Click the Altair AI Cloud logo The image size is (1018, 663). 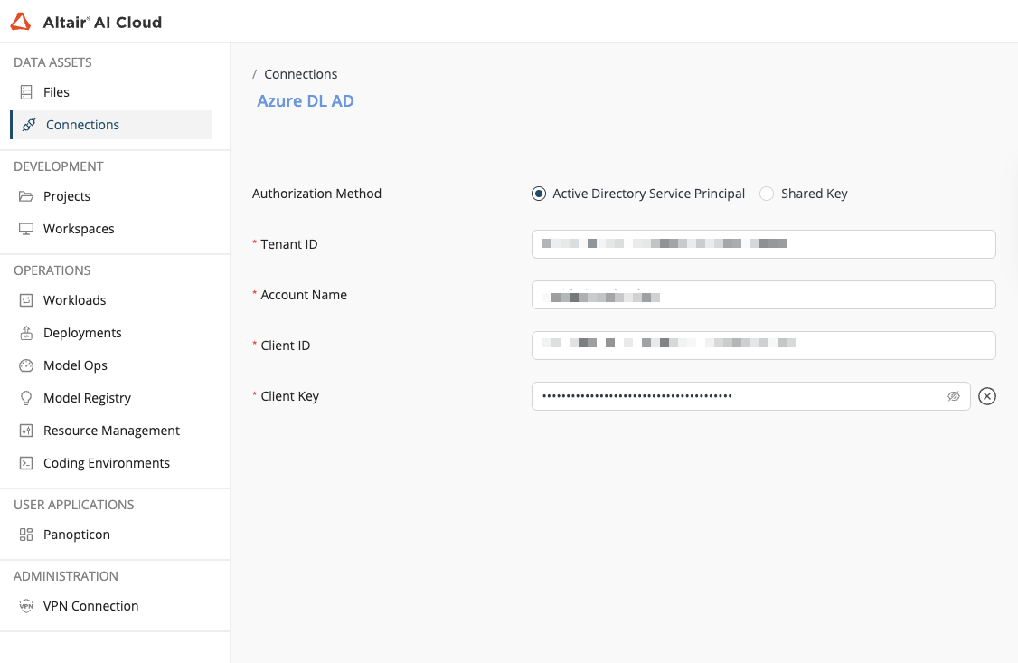[x=87, y=22]
